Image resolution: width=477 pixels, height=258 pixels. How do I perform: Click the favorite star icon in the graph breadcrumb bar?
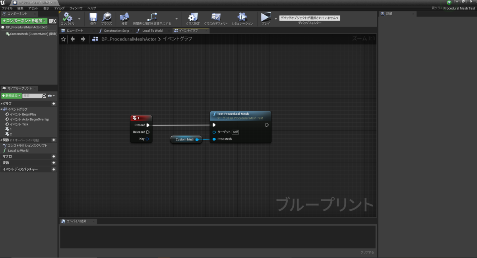64,39
